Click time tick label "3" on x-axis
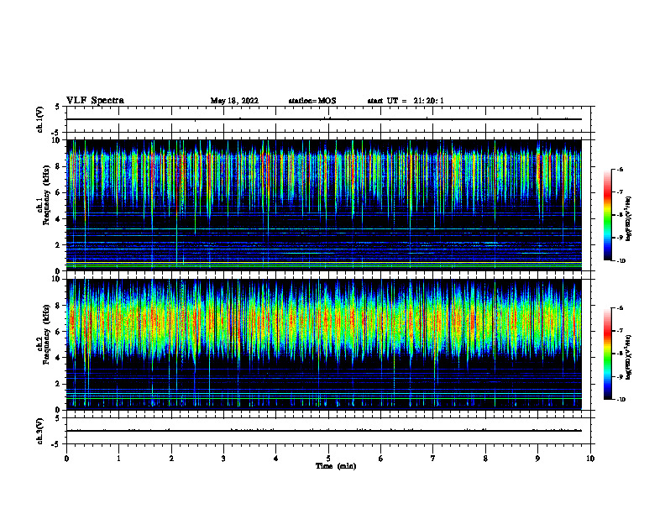Screen dimensions: 665x514 (x=223, y=459)
